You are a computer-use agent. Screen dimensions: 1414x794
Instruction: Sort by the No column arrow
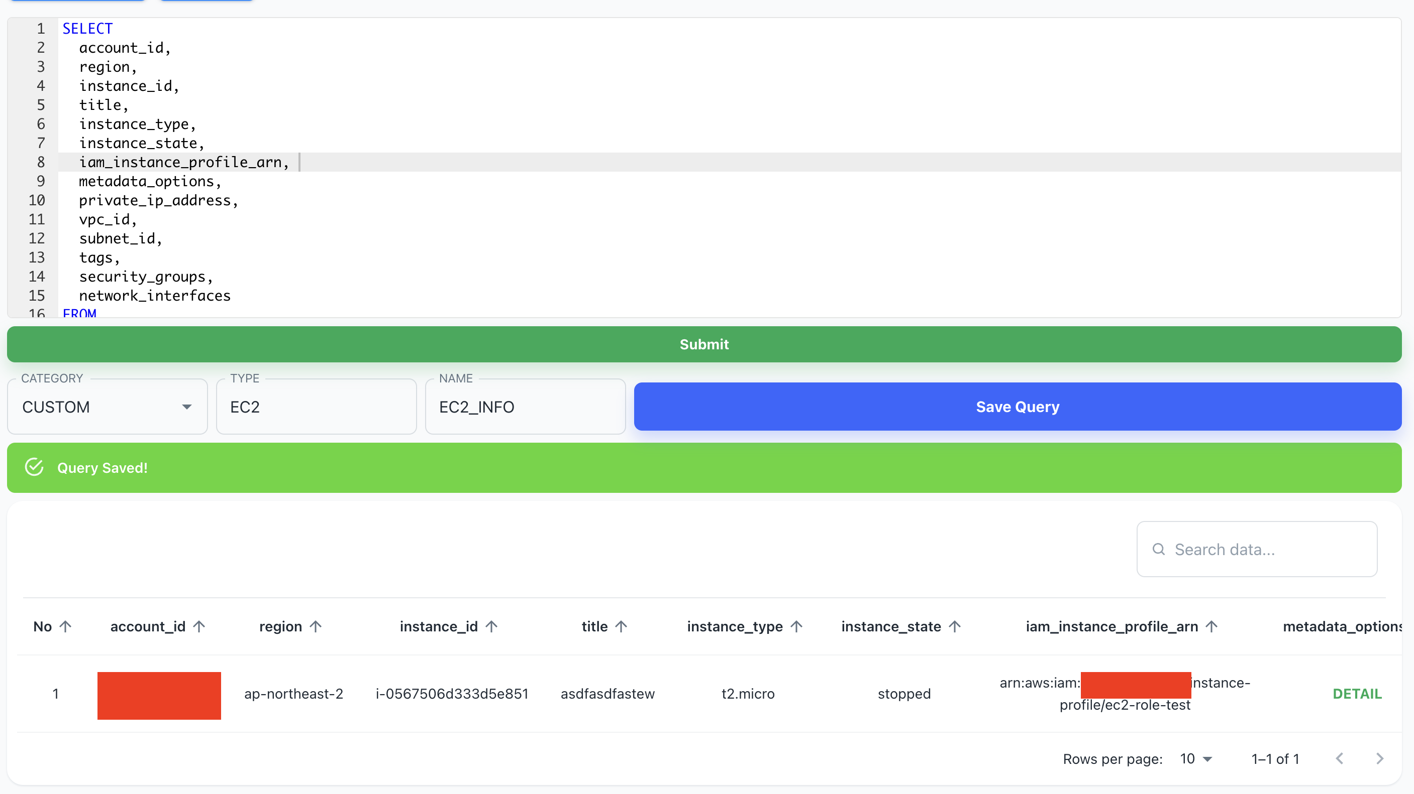[x=65, y=626]
